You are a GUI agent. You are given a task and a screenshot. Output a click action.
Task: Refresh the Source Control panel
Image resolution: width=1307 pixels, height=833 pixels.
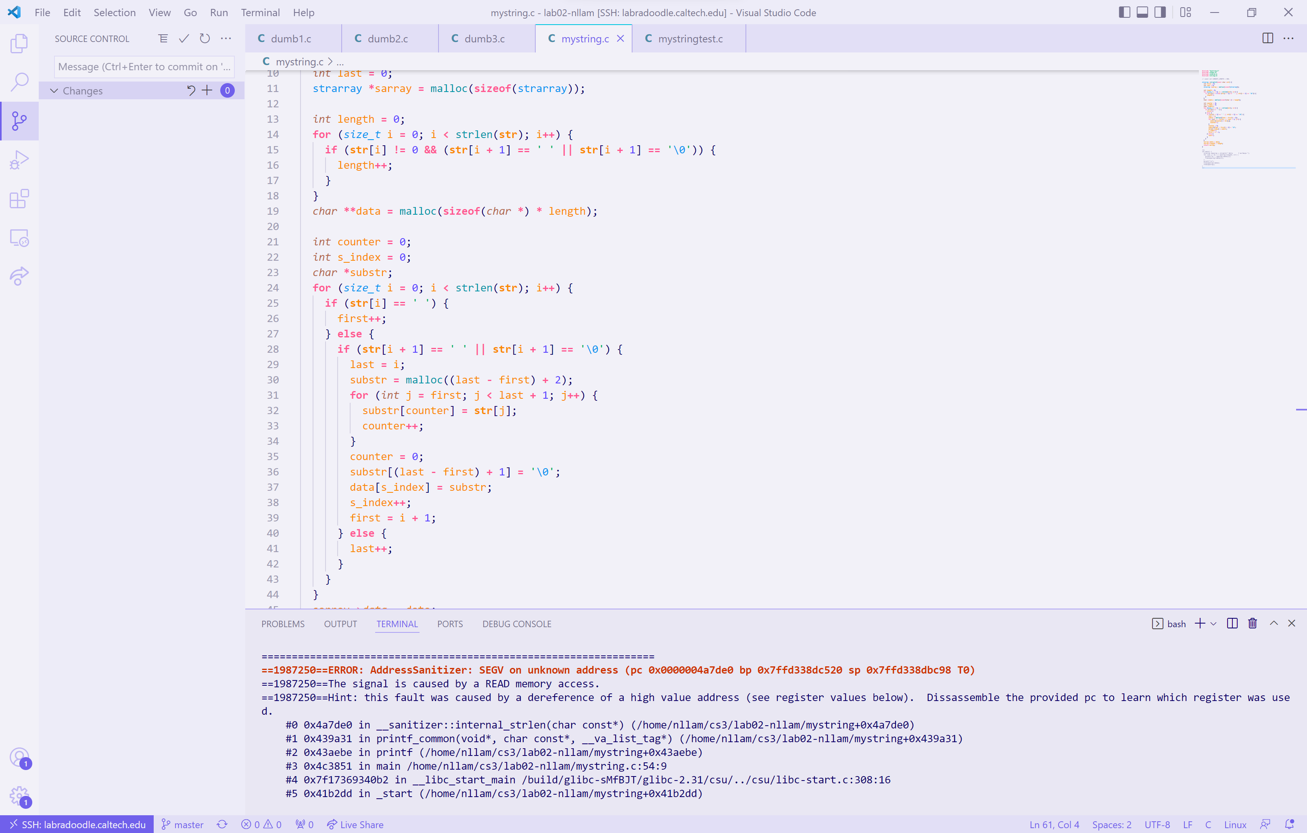205,39
